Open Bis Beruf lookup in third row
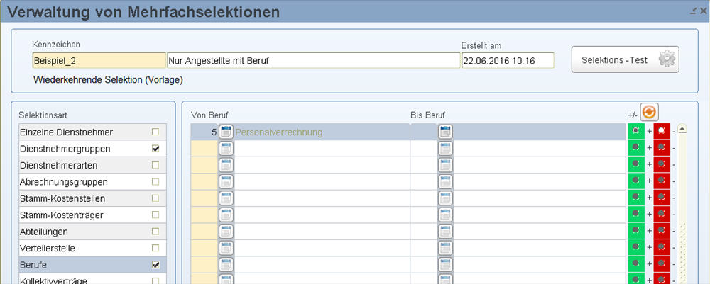The width and height of the screenshot is (710, 284). click(x=446, y=165)
